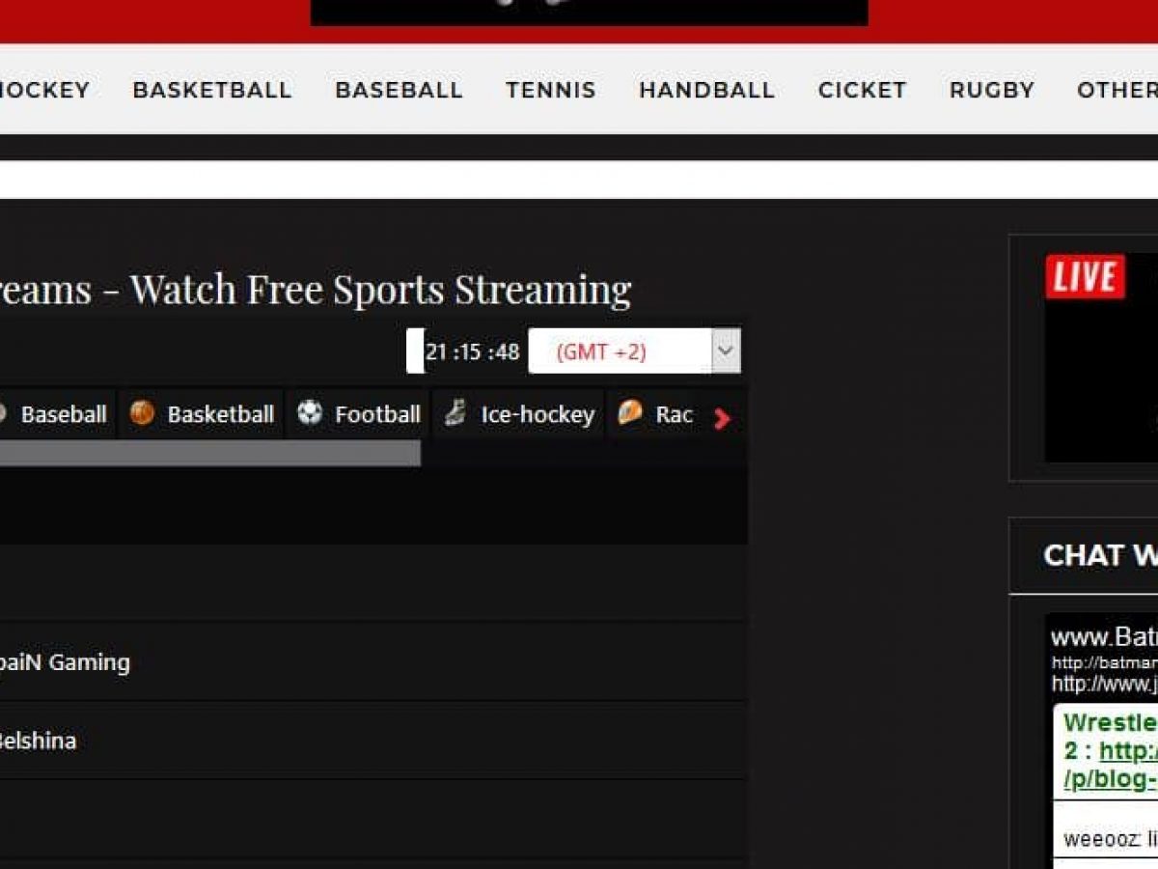
Task: Open the (GMT +2) timezone dropdown
Action: tap(620, 351)
